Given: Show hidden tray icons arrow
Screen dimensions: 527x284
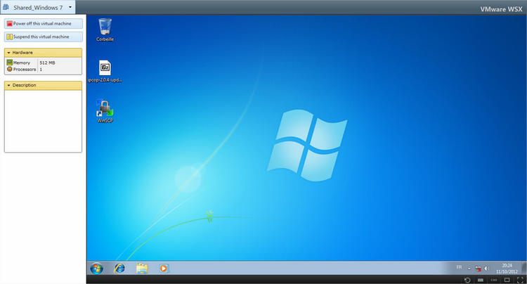Looking at the screenshot, I should (x=469, y=269).
